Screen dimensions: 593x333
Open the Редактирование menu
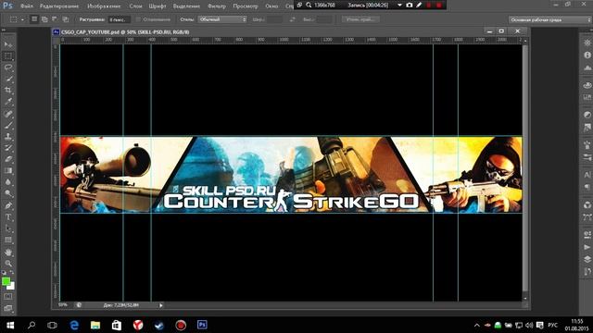tap(59, 6)
